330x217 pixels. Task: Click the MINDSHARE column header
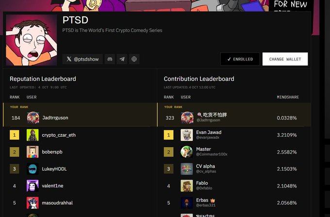[288, 97]
